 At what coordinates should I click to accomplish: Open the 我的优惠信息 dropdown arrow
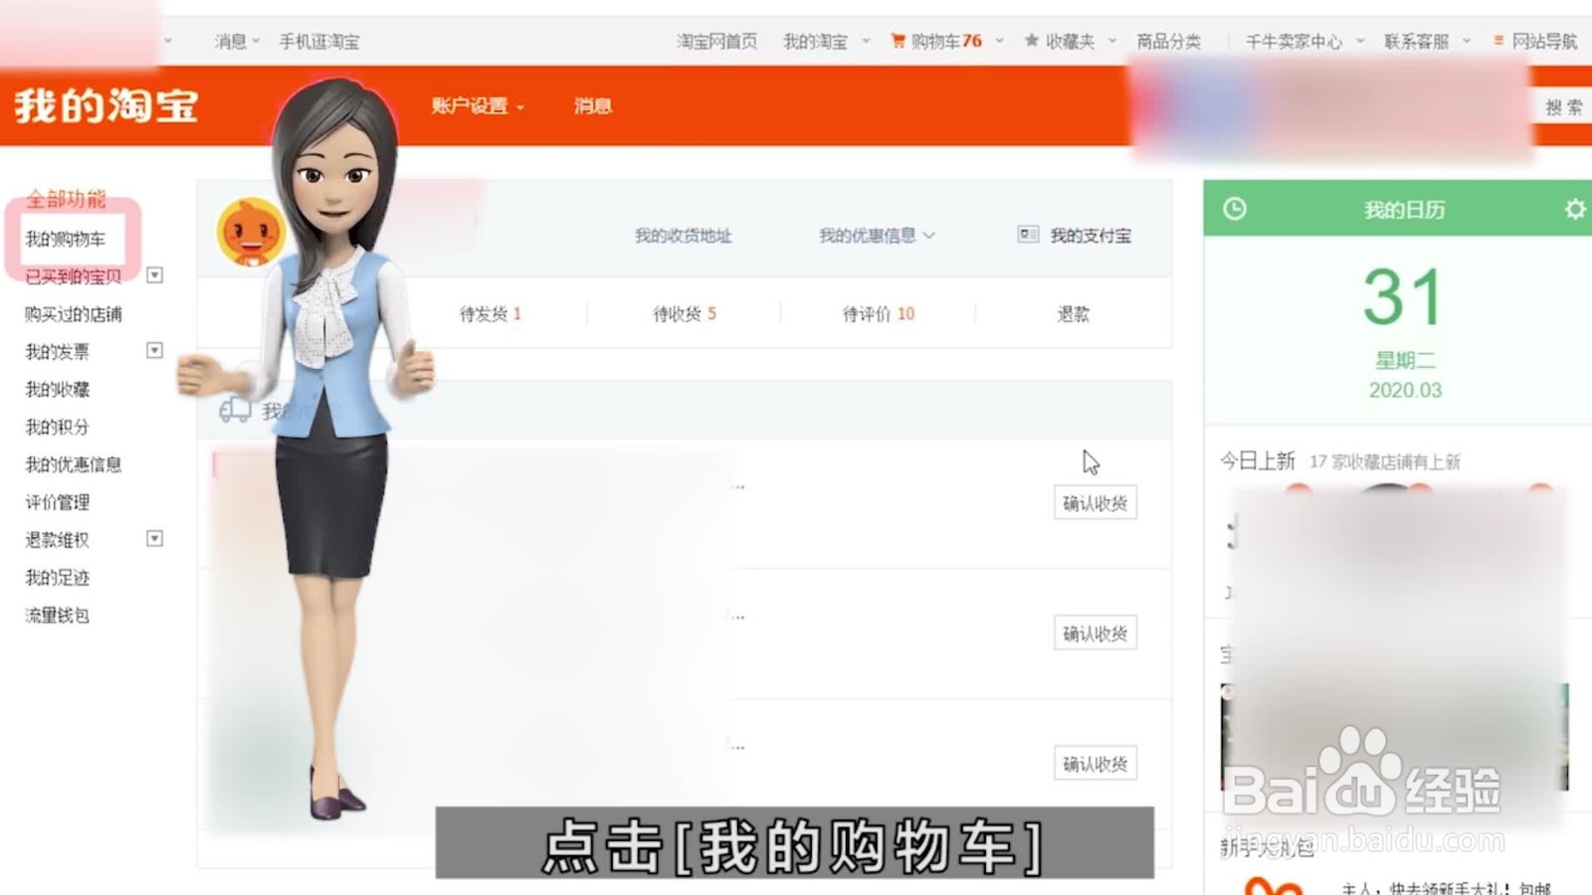pyautogui.click(x=929, y=235)
